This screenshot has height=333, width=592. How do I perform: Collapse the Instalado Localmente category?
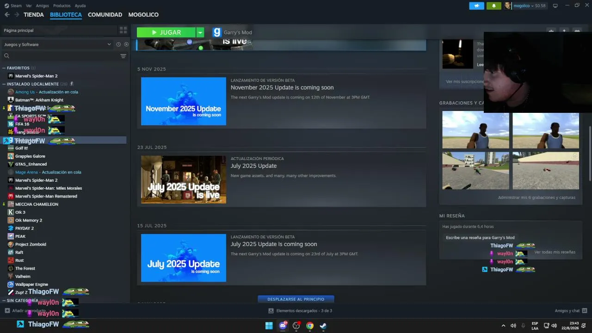[x=4, y=84]
